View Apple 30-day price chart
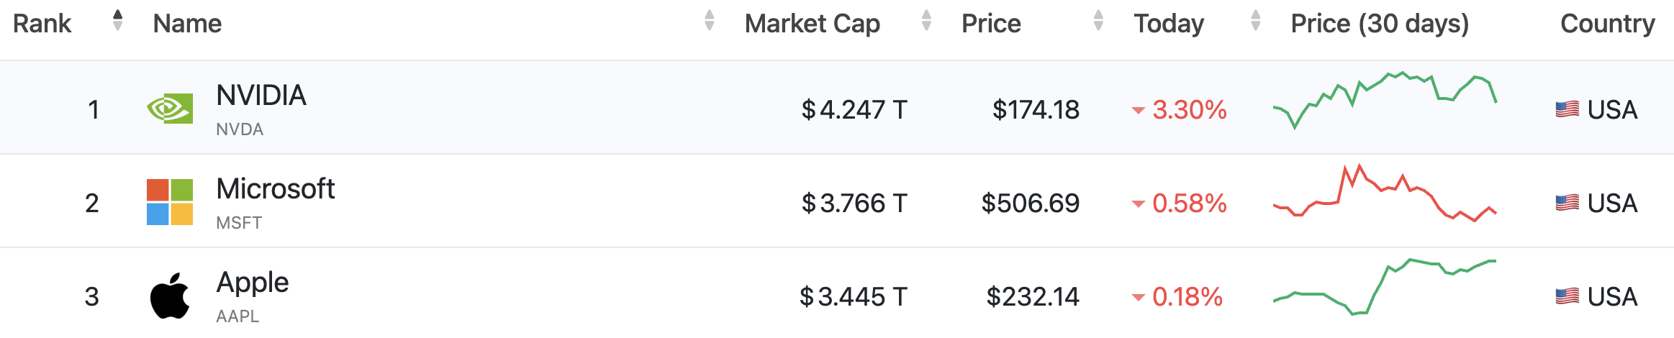The height and width of the screenshot is (338, 1674). tap(1384, 288)
